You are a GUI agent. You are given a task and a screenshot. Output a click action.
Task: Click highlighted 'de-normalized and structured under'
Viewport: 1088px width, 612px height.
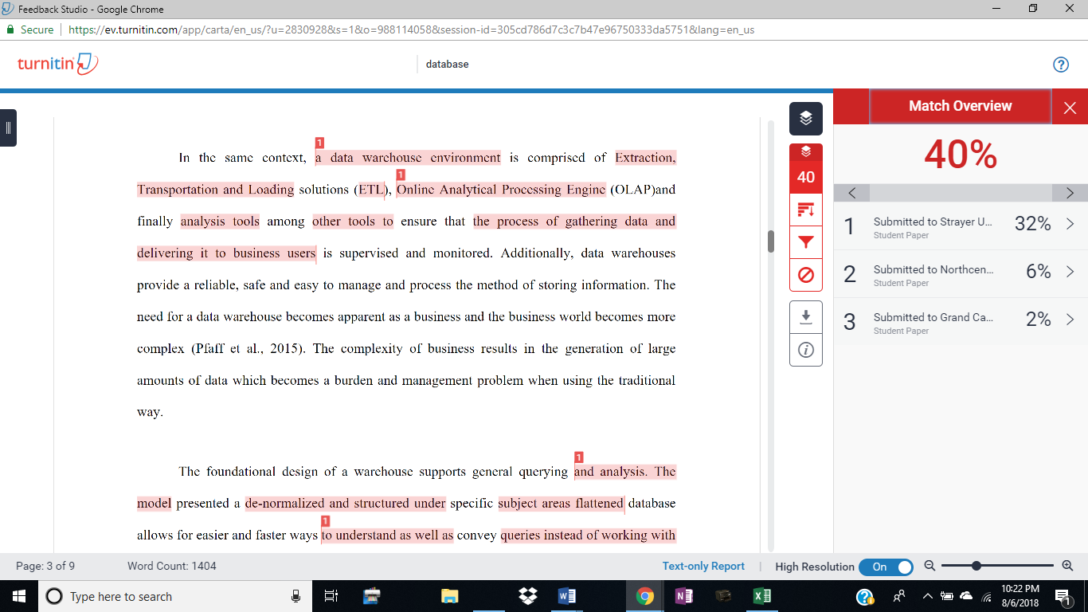coord(345,504)
